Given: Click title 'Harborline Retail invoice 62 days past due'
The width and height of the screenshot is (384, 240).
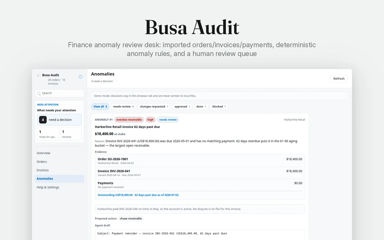Looking at the screenshot, I should tap(127, 127).
